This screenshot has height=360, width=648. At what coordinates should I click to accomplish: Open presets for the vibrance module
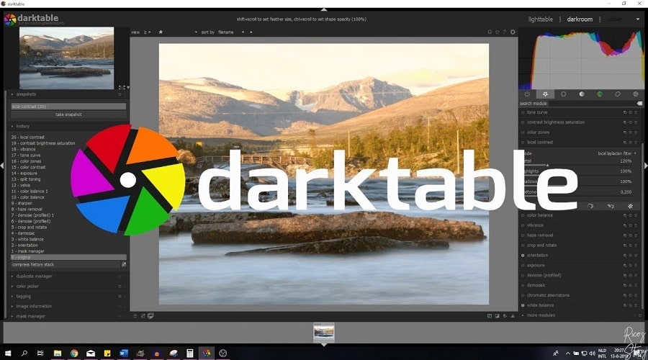(636, 225)
